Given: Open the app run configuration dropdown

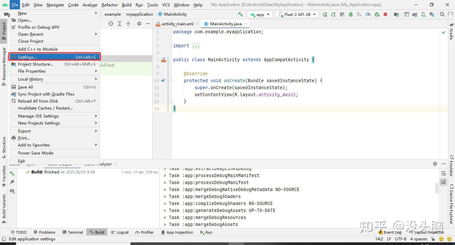Looking at the screenshot, I should pos(259,14).
